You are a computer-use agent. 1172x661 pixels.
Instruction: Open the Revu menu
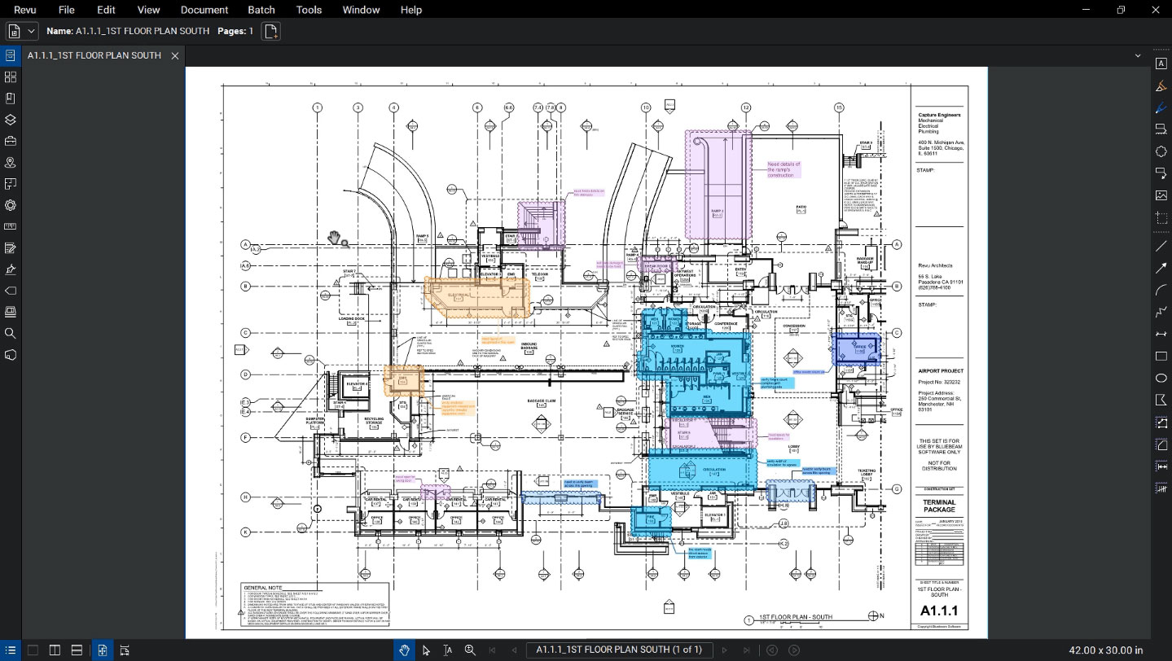pyautogui.click(x=25, y=10)
